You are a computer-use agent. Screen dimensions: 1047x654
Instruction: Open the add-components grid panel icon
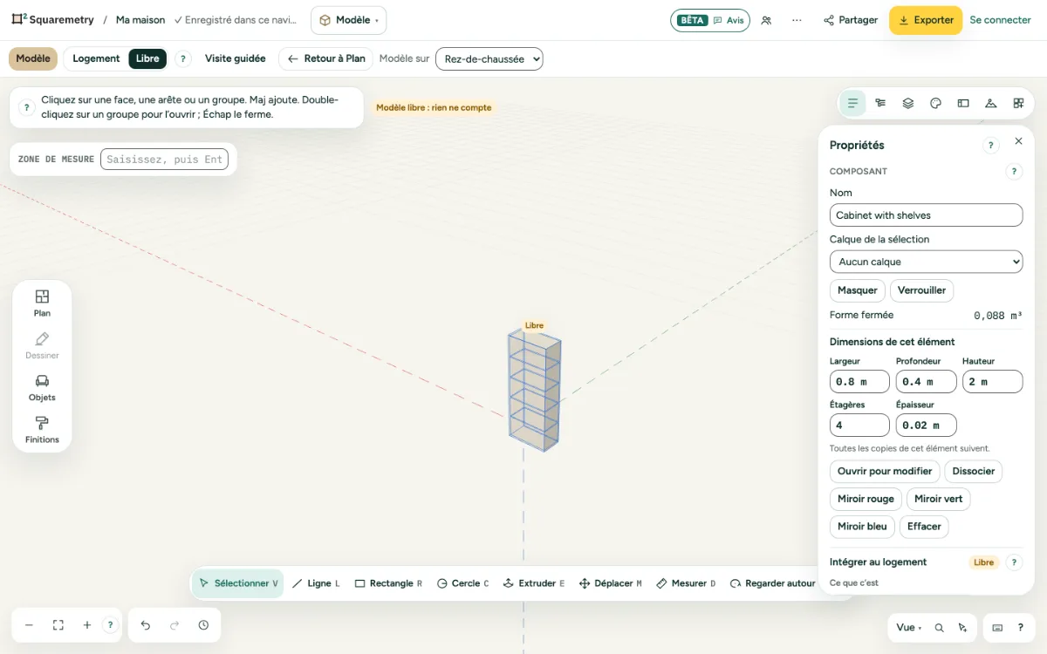1018,103
